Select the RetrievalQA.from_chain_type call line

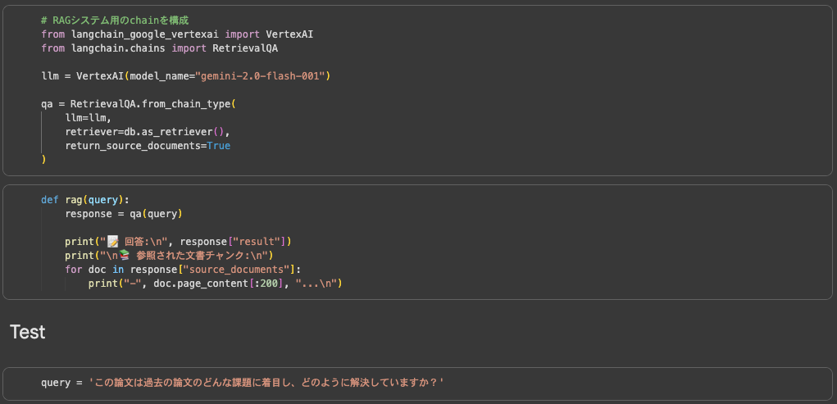pos(138,104)
